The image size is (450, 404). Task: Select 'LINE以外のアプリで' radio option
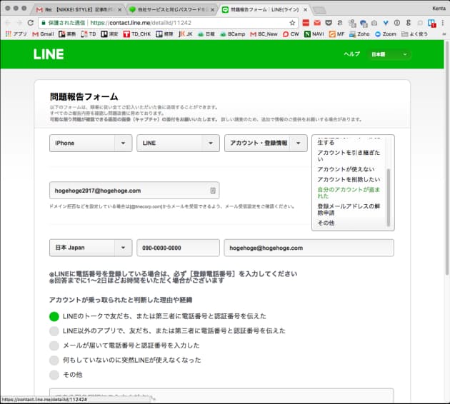point(54,331)
